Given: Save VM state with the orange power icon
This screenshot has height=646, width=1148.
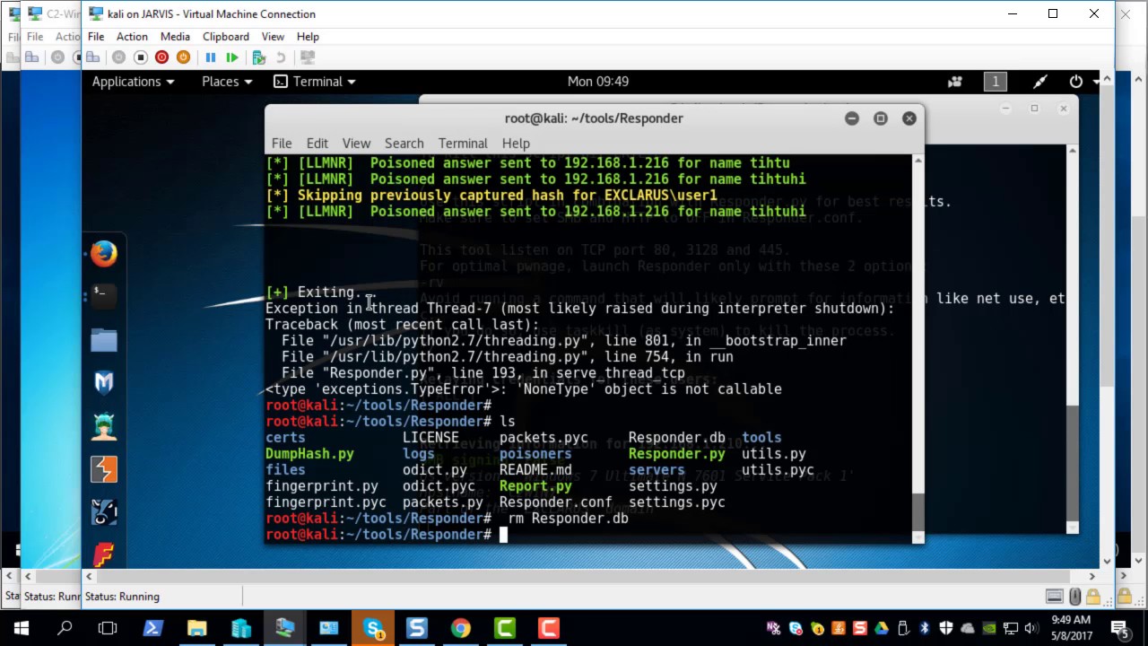Looking at the screenshot, I should pos(183,57).
